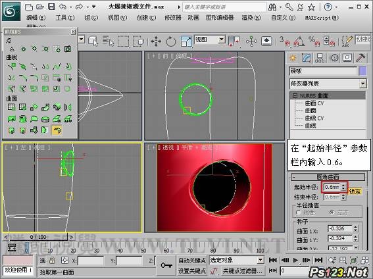Image resolution: width=373 pixels, height=279 pixels.
Task: Toggle Window/Crossing selection mode
Action: [x=138, y=41]
